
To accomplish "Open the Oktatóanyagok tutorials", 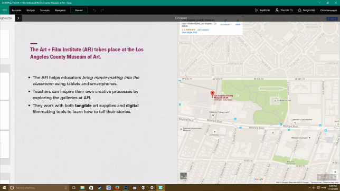I will (x=329, y=10).
